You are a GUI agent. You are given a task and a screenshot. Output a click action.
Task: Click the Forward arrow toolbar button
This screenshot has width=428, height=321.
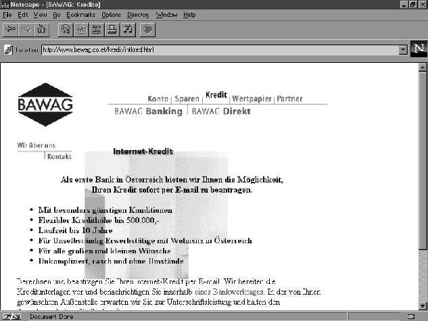(26, 30)
